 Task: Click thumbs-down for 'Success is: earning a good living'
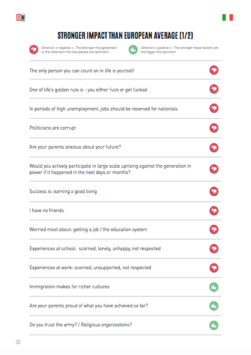point(214,191)
